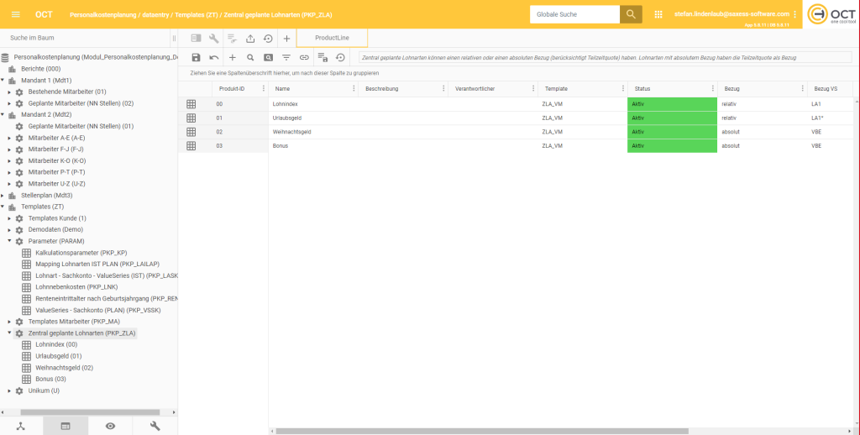
Task: Click the locked rows icon in grid toolbar
Action: 322,57
